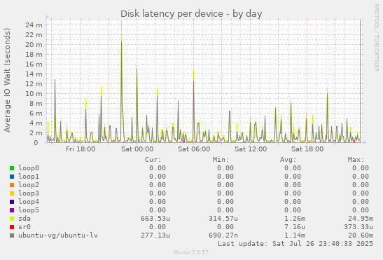
Task: Click the purple loop5 legend swatch
Action: [12, 210]
